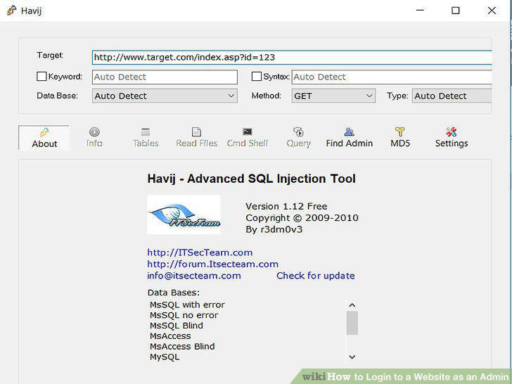Click the Data Bases list scrollbar thumb
This screenshot has height=384, width=512.
tap(352, 323)
